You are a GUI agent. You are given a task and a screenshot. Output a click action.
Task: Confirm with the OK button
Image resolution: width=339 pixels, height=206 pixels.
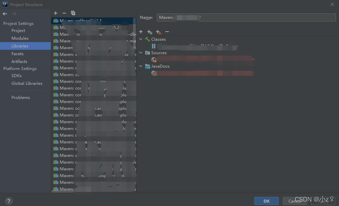click(266, 201)
